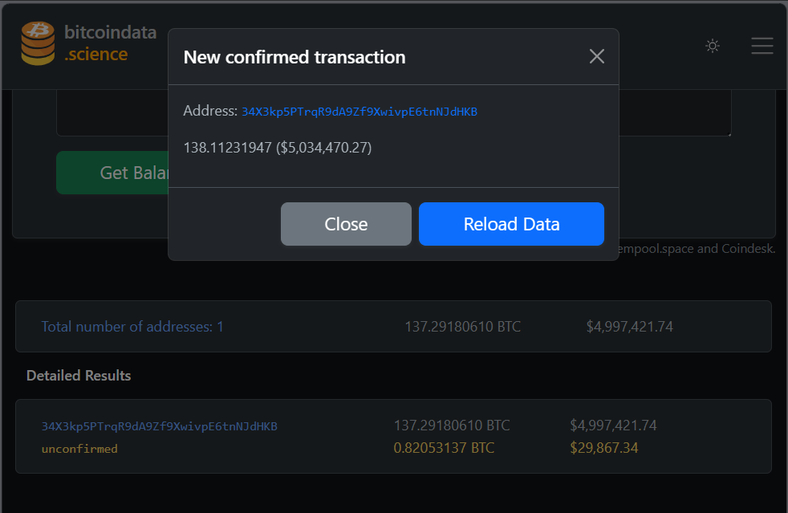Open address 34X3kp5 link in Detailed Results
The height and width of the screenshot is (513, 788).
click(160, 426)
